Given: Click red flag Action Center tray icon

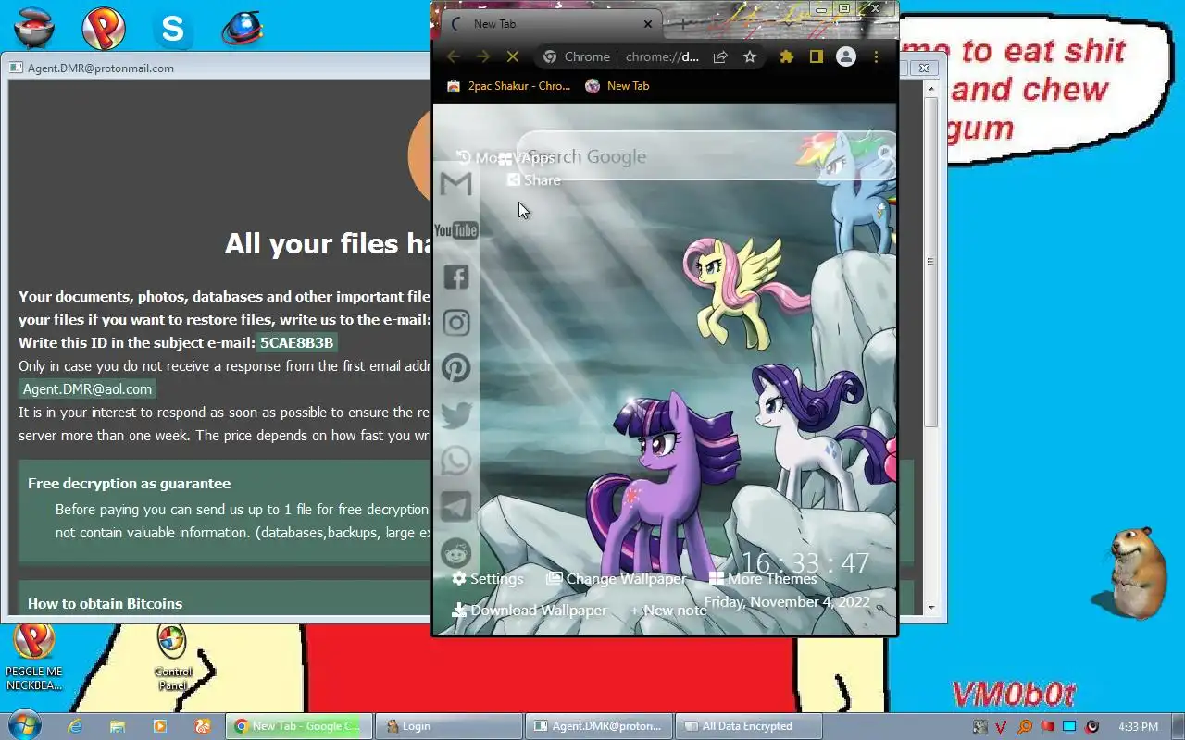Looking at the screenshot, I should coord(1048,726).
